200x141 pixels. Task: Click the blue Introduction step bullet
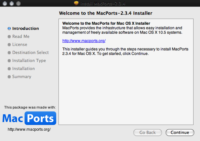tap(9, 29)
